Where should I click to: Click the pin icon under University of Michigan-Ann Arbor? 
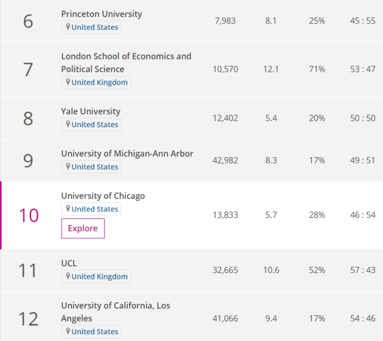pyautogui.click(x=68, y=167)
